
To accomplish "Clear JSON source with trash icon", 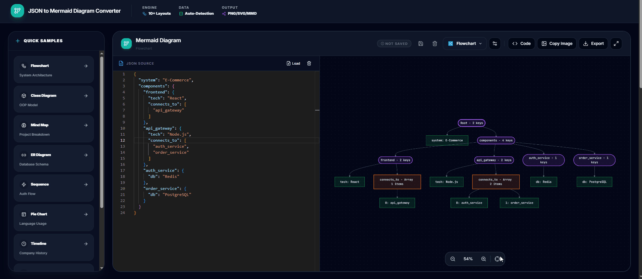I will click(309, 63).
